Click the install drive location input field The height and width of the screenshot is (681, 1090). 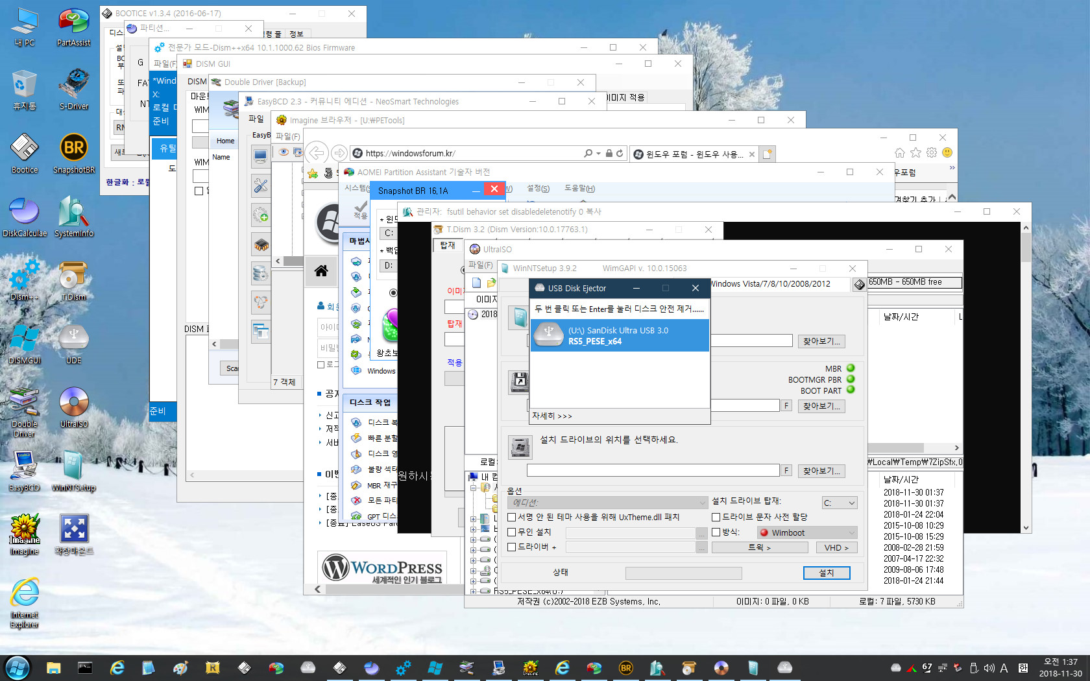coord(653,470)
